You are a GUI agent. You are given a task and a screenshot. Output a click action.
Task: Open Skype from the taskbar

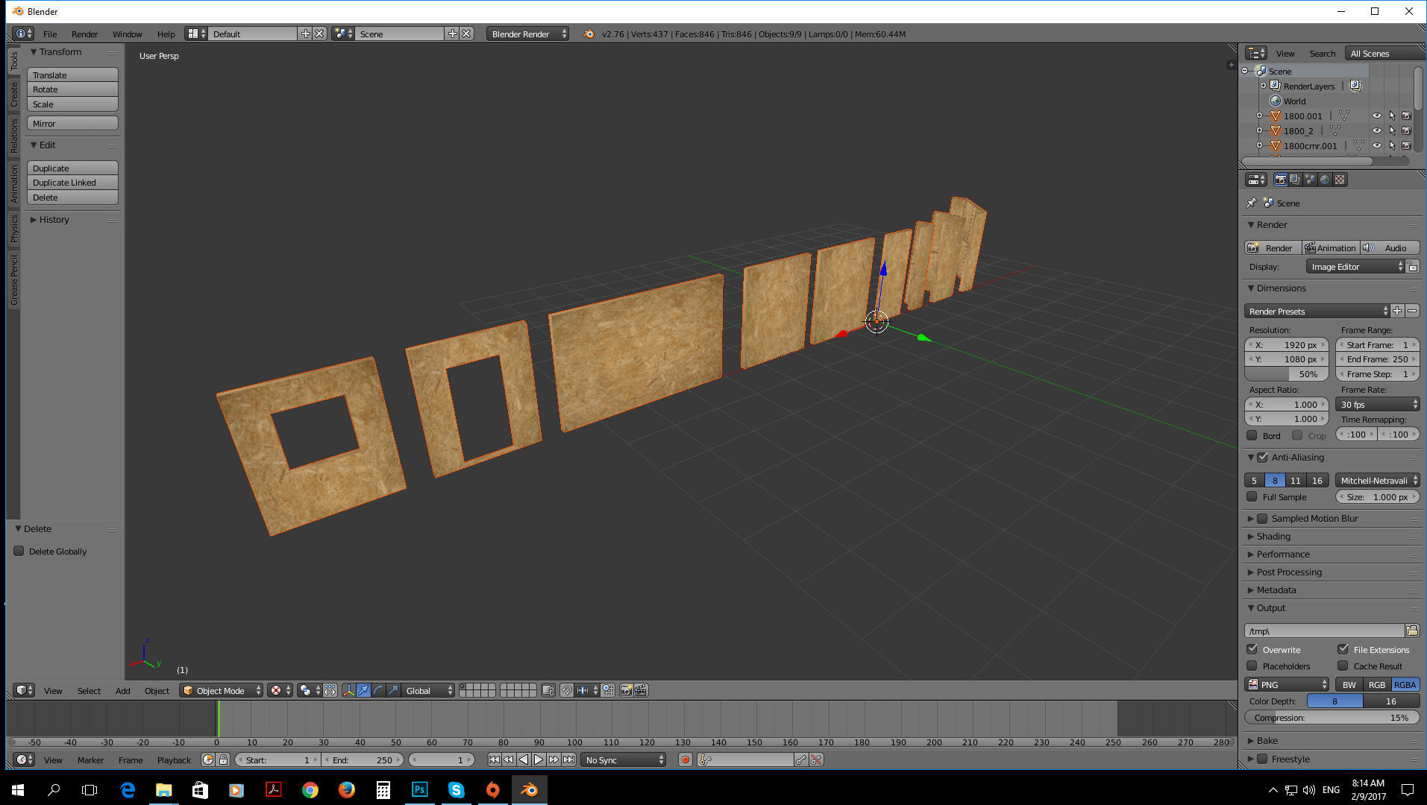456,789
